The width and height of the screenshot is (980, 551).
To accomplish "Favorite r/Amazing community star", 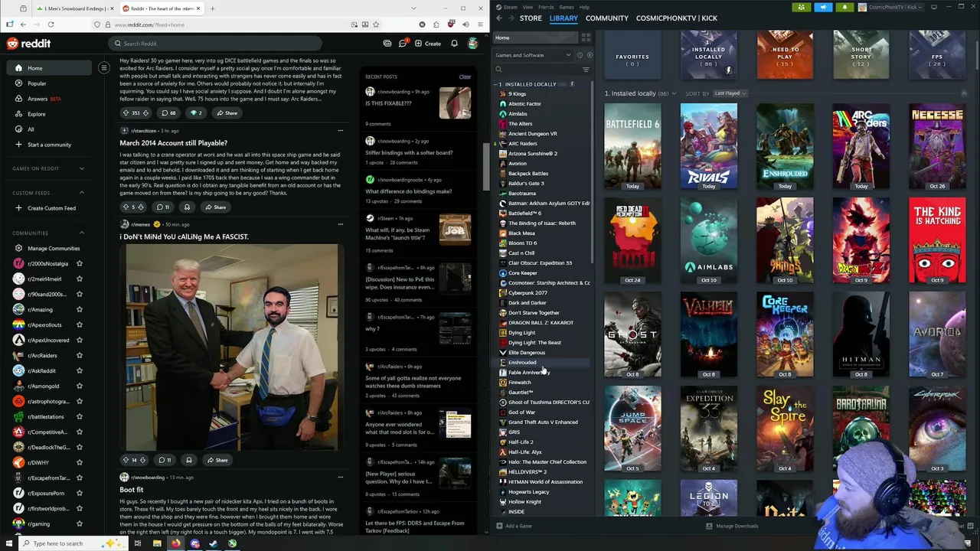I will point(79,309).
